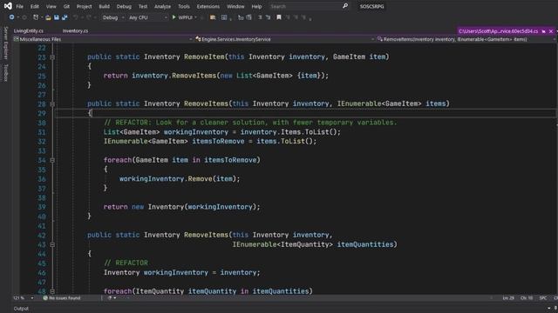Open the Help menu

[x=256, y=6]
